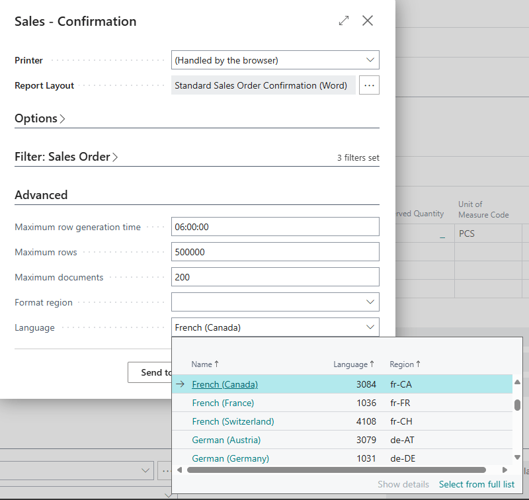Image resolution: width=529 pixels, height=500 pixels.
Task: Choose German (Austria) language
Action: (226, 440)
